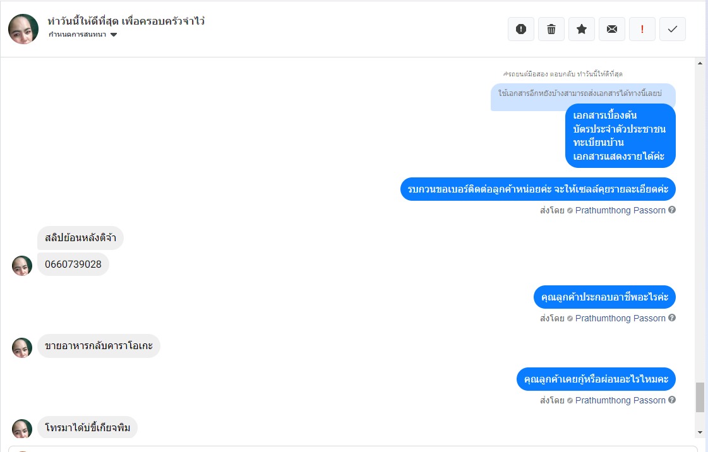Select the phone number message 0660739028
708x452 pixels.
pyautogui.click(x=73, y=265)
